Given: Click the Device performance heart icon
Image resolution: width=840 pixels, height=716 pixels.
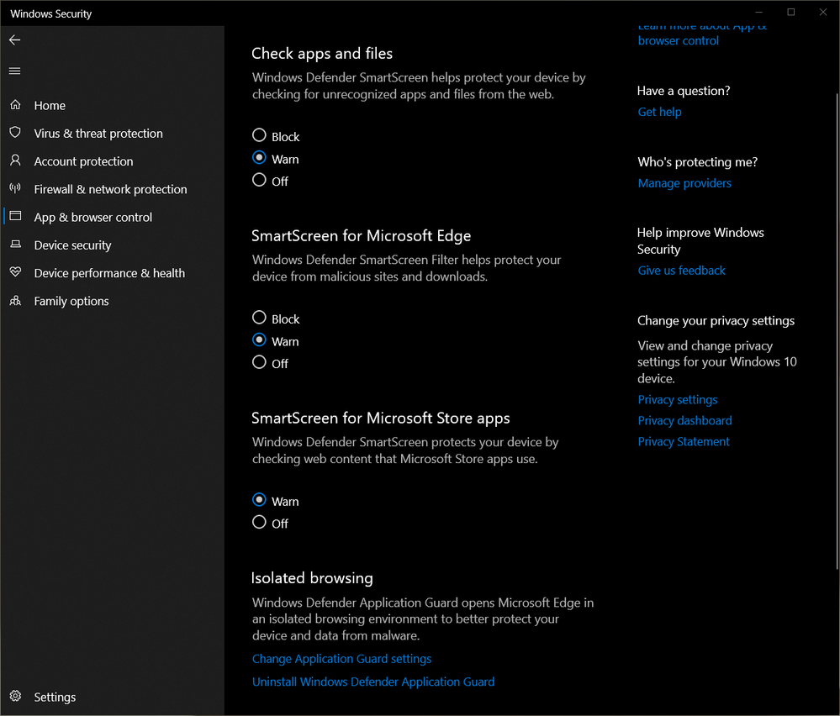Looking at the screenshot, I should [15, 272].
